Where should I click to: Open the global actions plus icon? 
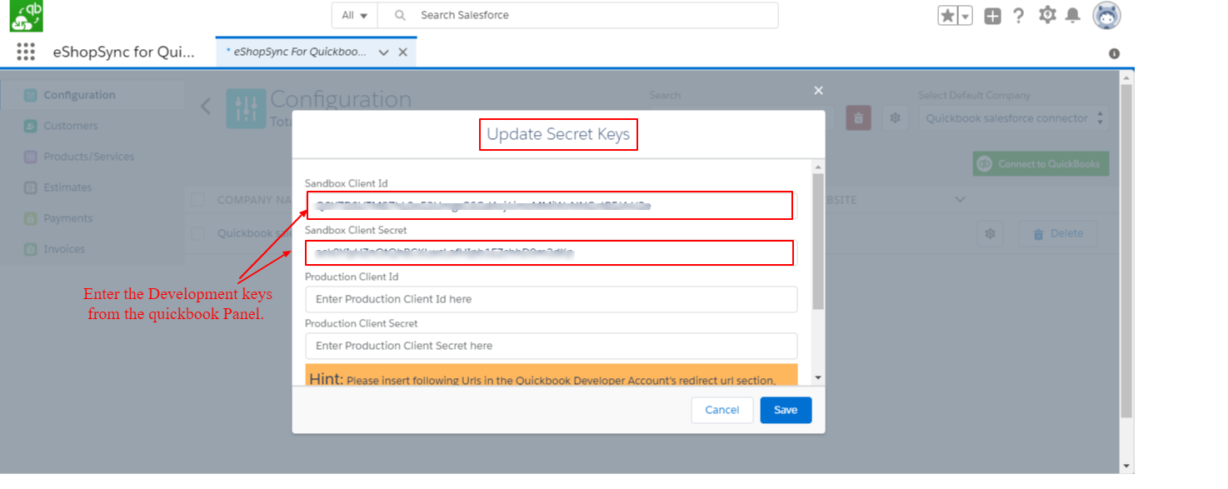(992, 16)
